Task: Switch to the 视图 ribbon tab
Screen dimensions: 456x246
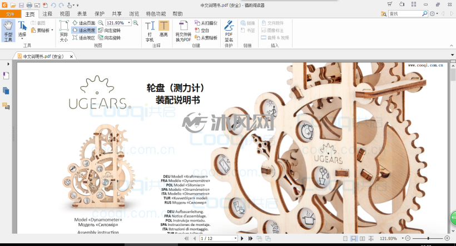Action: 65,14
